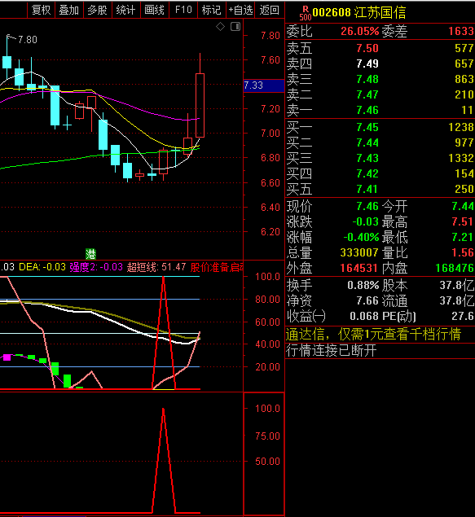Click the 今开 value
Screen dimensions: 475x517
[463, 207]
